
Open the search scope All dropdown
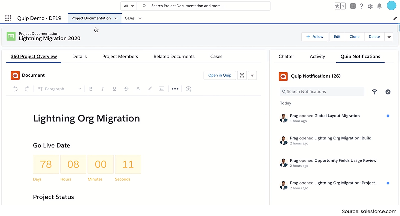coord(129,6)
